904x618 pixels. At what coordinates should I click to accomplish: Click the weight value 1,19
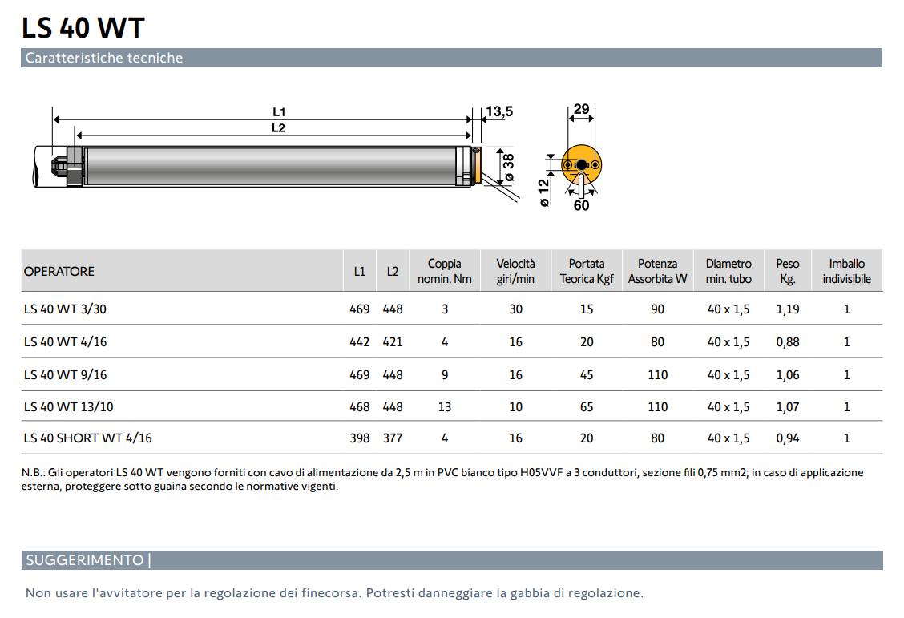click(x=788, y=309)
